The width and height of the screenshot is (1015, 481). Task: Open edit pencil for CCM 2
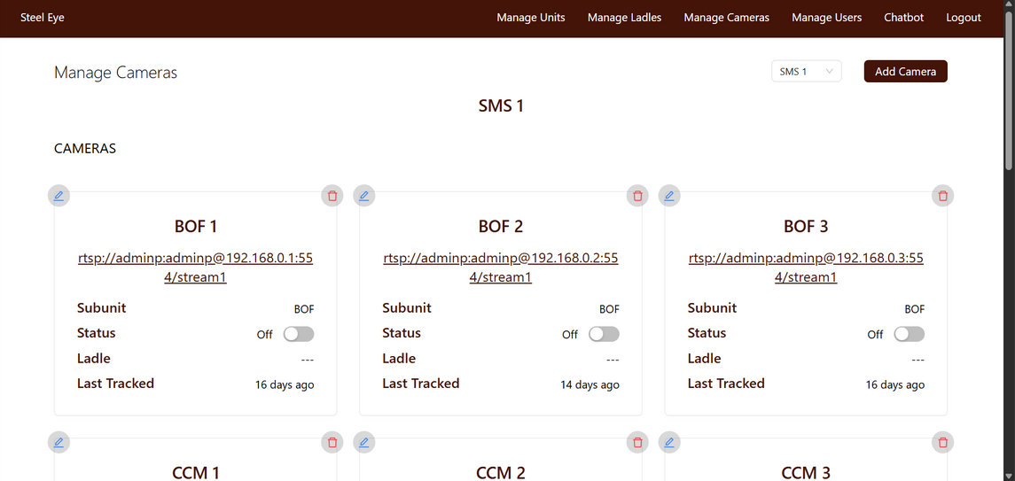pos(363,443)
